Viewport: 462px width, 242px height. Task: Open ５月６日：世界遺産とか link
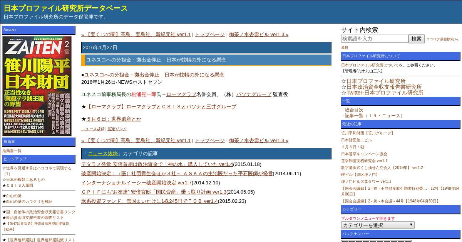[x=114, y=119]
